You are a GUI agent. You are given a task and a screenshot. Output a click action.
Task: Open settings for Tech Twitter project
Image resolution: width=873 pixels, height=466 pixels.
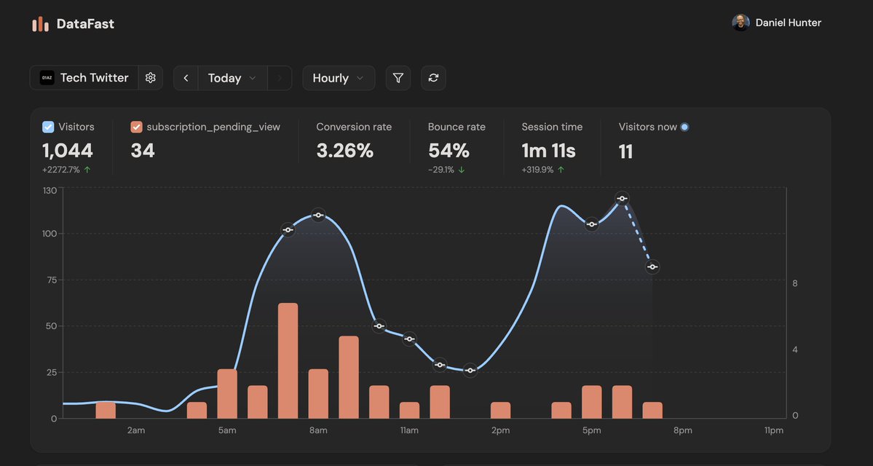click(150, 77)
